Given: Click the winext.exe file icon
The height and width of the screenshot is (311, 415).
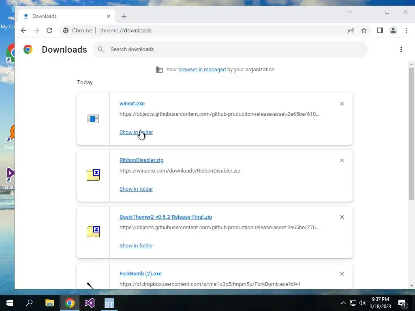Looking at the screenshot, I should coord(93,119).
